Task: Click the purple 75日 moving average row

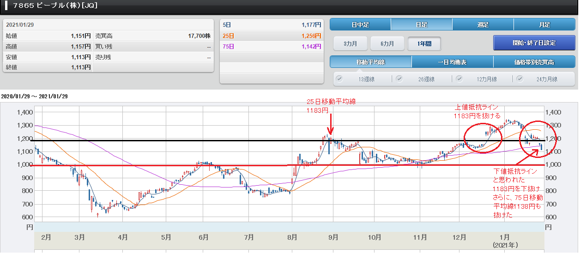Action: pyautogui.click(x=272, y=47)
